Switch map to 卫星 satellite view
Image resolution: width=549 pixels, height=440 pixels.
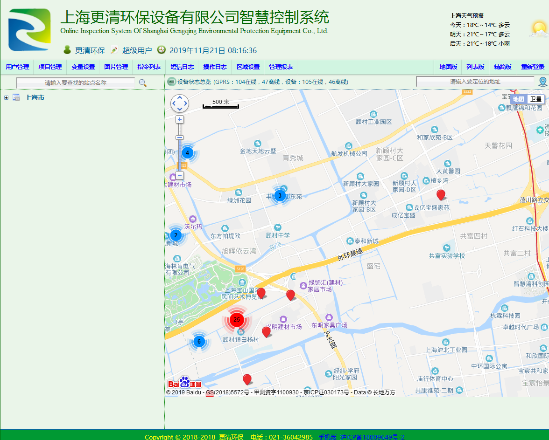pyautogui.click(x=535, y=99)
